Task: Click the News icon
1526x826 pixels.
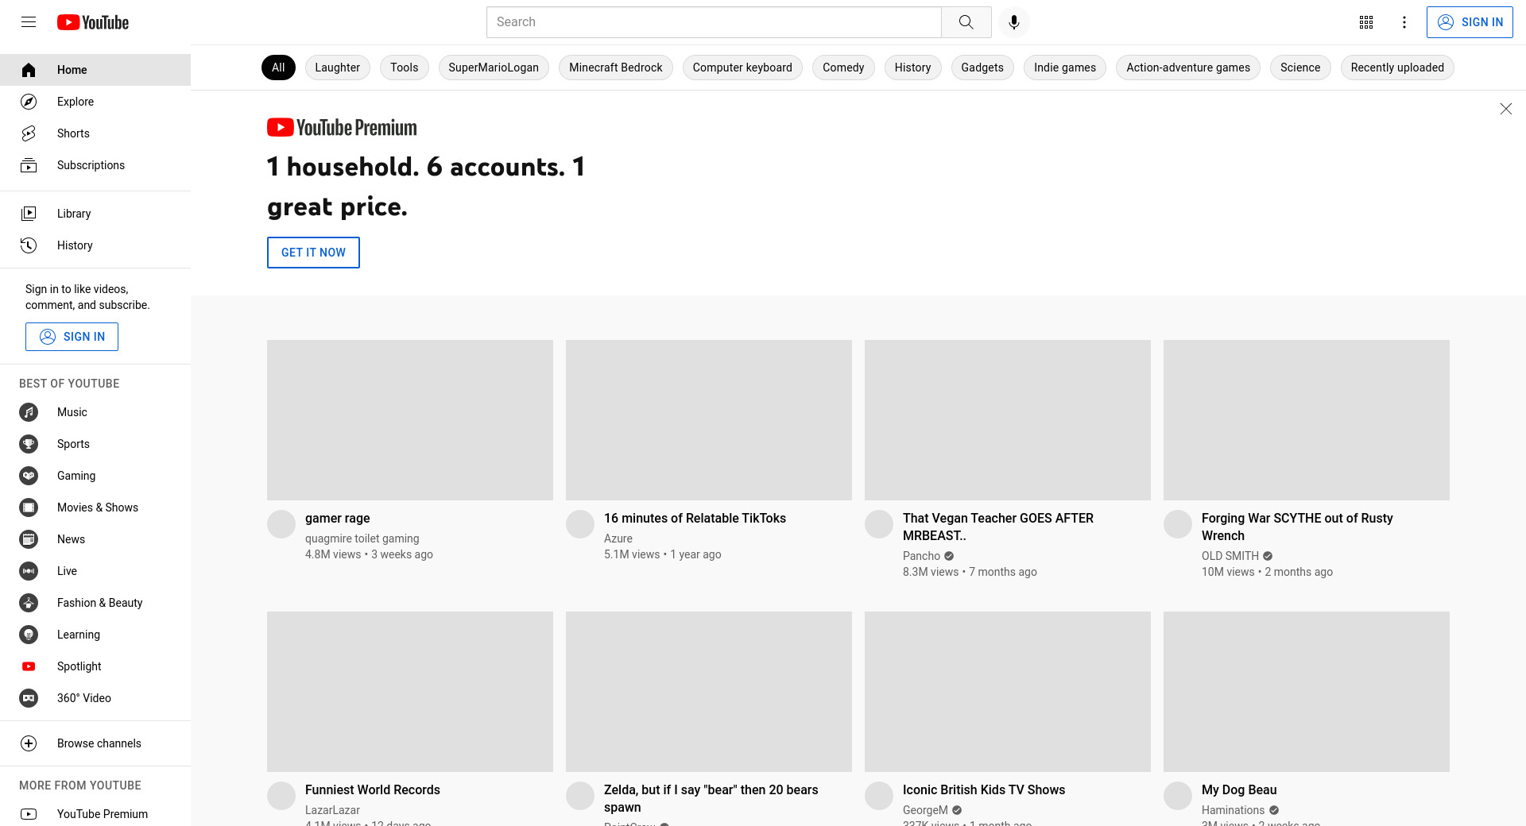Action: 29,539
